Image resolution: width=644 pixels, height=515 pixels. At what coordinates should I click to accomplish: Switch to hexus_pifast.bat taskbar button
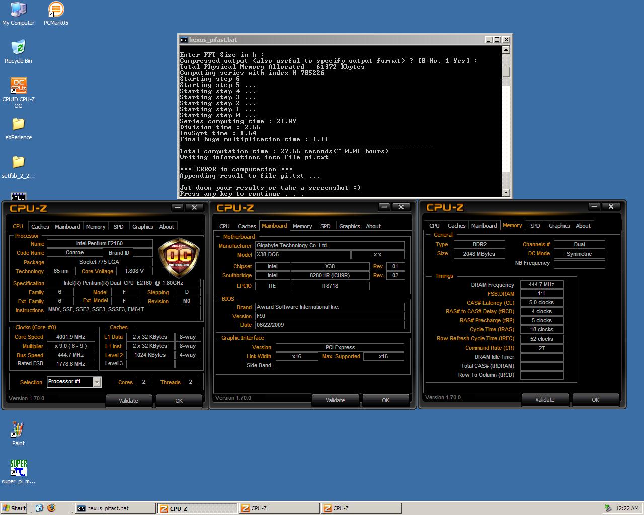(115, 508)
